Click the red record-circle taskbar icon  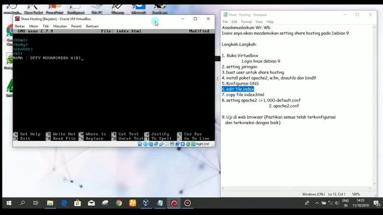tap(187, 203)
